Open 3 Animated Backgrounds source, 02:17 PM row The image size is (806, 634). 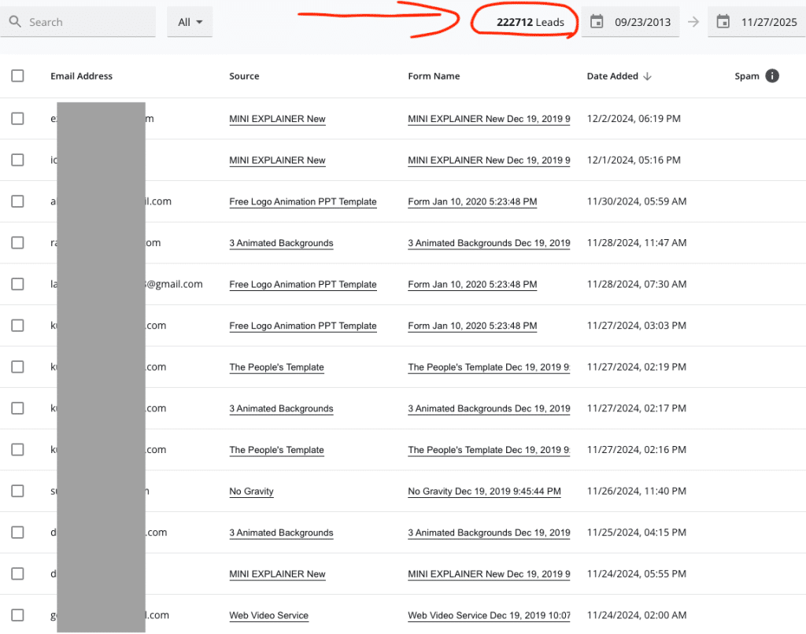tap(281, 408)
